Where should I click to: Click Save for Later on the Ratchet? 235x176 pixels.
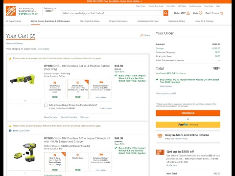pyautogui.click(x=51, y=117)
